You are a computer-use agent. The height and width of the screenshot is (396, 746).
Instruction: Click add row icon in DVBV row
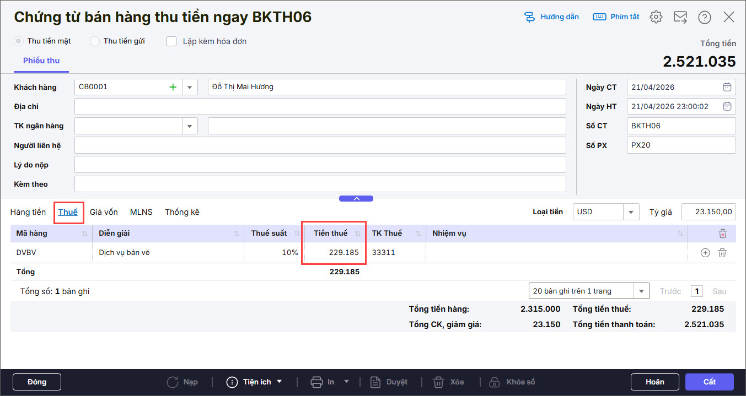click(x=705, y=253)
